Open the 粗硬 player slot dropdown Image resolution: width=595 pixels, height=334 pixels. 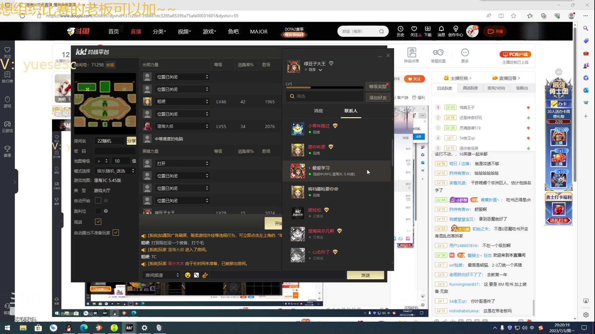(x=182, y=101)
